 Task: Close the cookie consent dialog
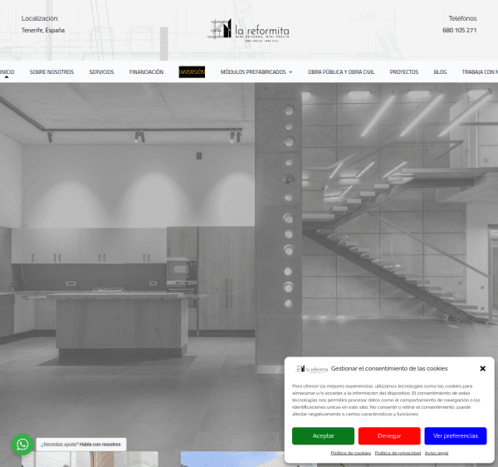(482, 368)
